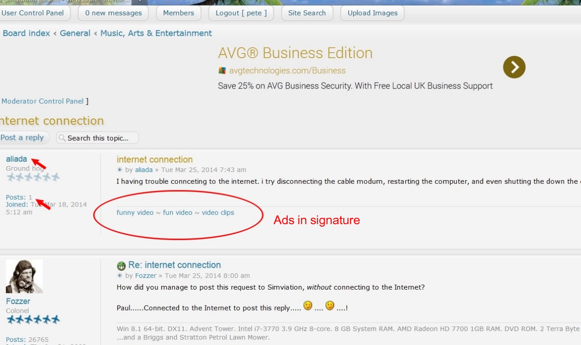Click the second smiley in Fozzer's reply
Screen dimensions: 581x345
click(x=330, y=306)
